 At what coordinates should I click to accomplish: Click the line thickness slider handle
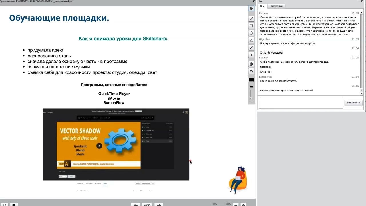point(251,98)
